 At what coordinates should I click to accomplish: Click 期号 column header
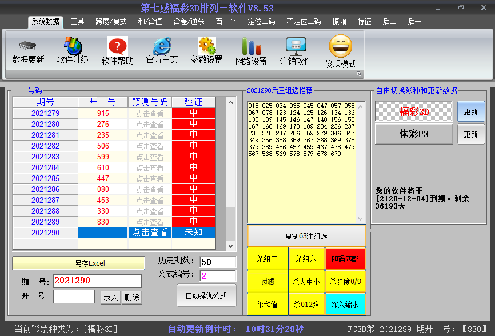45,102
